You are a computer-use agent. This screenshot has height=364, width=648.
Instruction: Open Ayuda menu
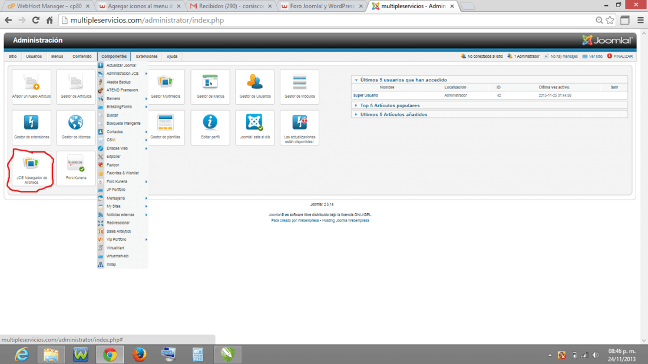(x=172, y=56)
